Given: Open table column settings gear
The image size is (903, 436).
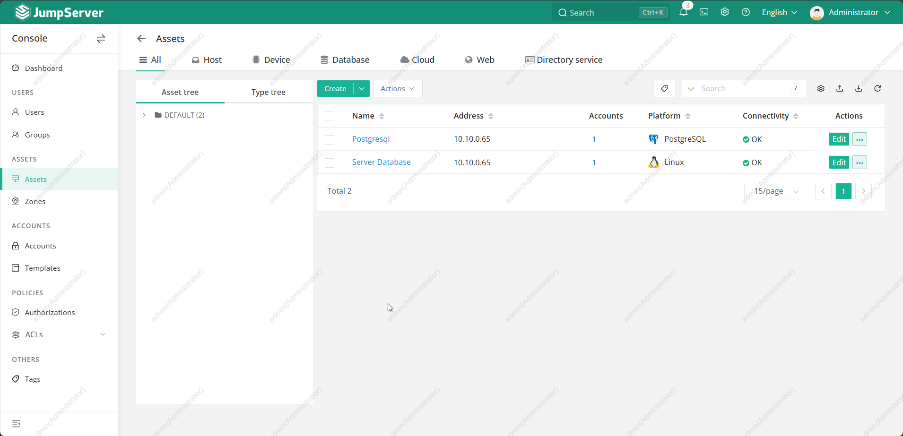Looking at the screenshot, I should (821, 88).
